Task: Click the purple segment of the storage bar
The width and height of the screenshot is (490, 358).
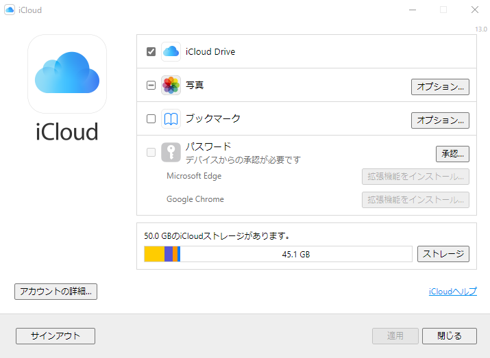Action: pos(169,254)
